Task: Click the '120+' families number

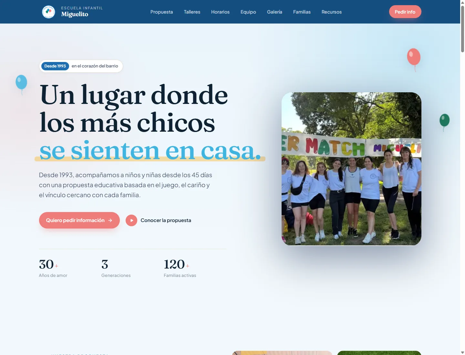Action: (x=176, y=264)
